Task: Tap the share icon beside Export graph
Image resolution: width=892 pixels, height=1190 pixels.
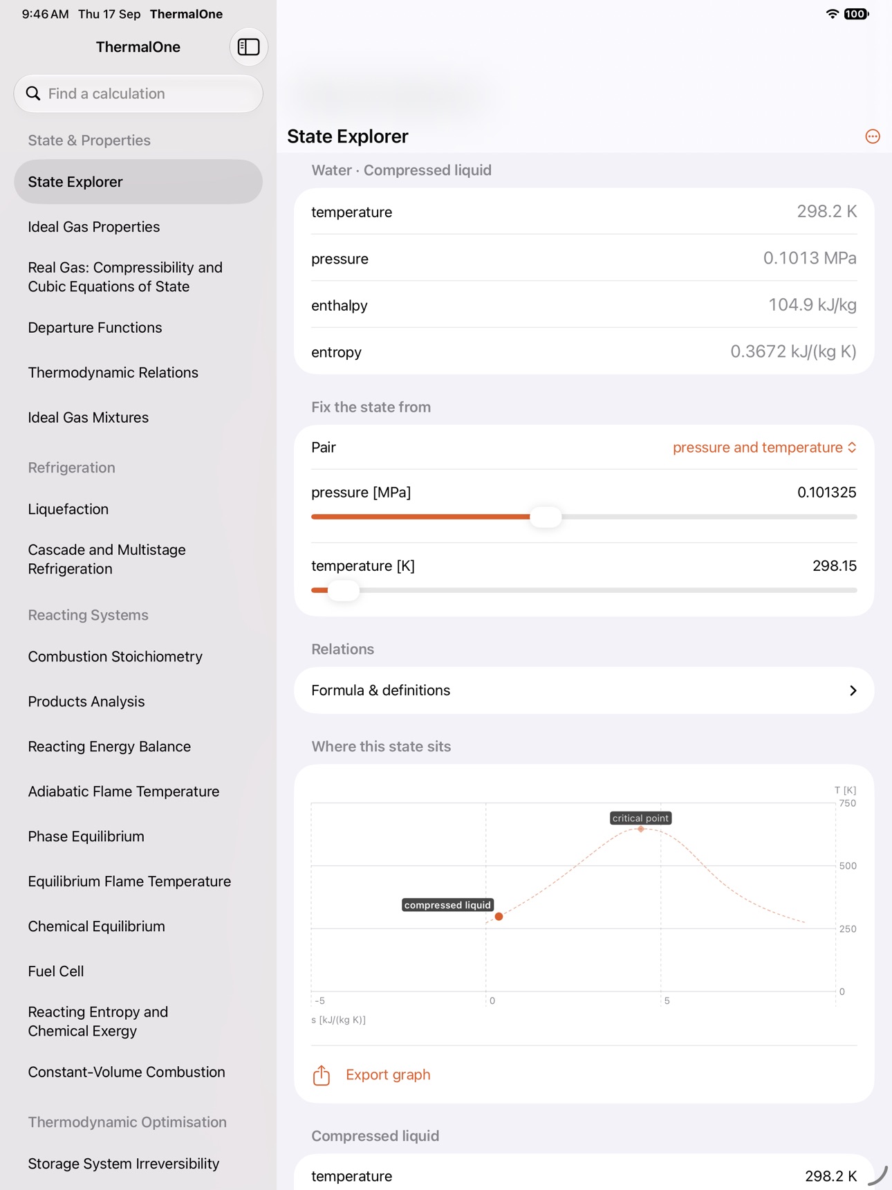Action: click(322, 1074)
